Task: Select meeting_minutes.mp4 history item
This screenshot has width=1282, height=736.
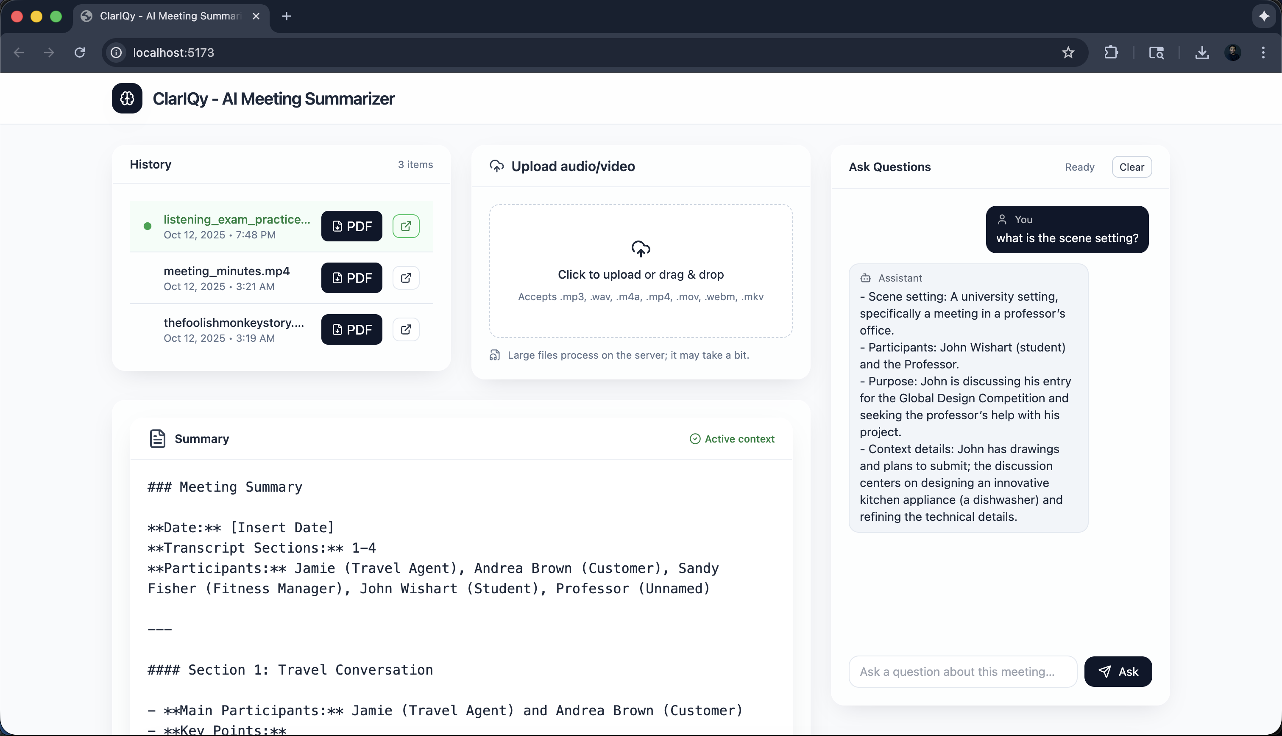Action: [x=227, y=277]
